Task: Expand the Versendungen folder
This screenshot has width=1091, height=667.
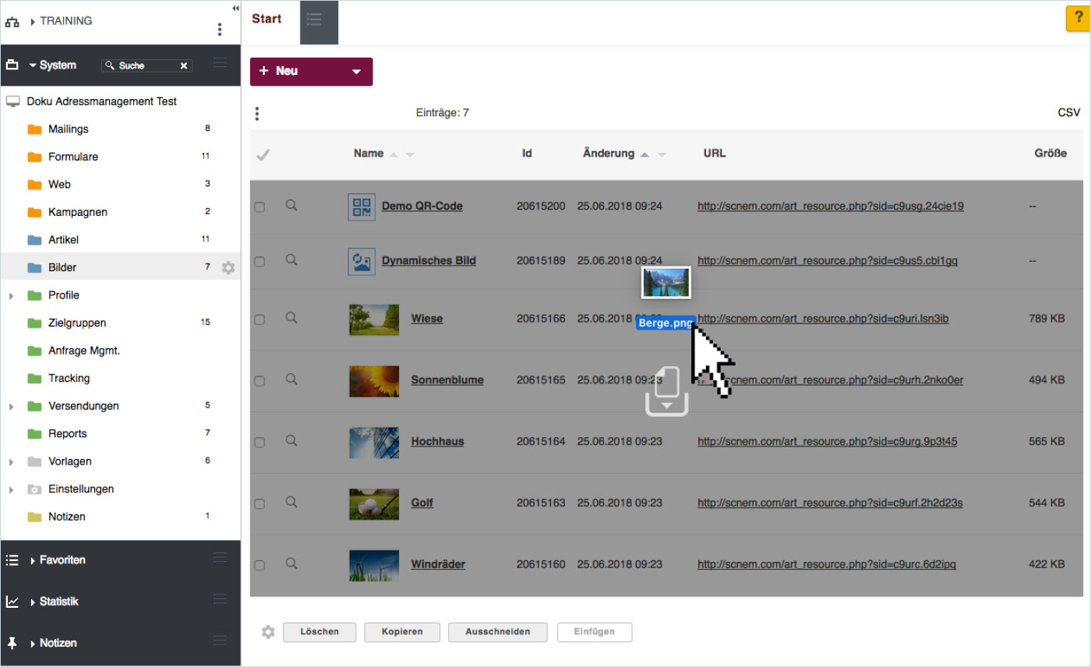Action: click(11, 407)
